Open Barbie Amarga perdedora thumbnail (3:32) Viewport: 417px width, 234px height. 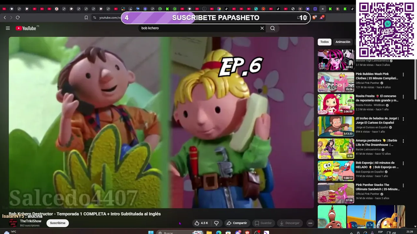336,149
